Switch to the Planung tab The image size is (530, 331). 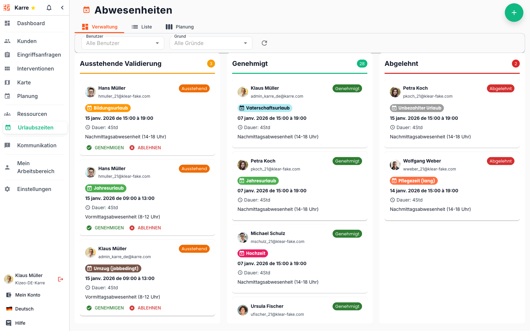pos(180,27)
